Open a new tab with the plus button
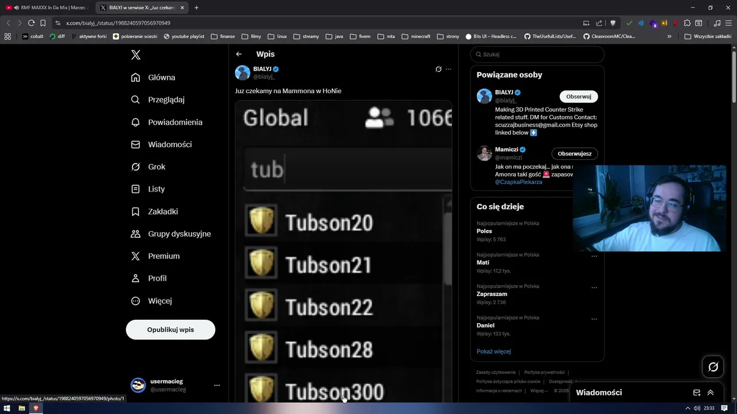 coord(196,7)
